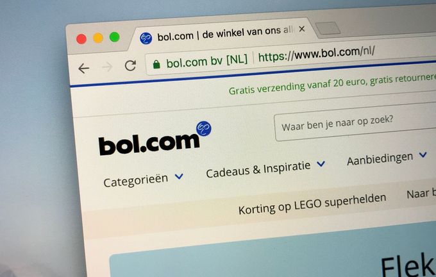Open the Aanbiedingen menu
Image resolution: width=436 pixels, height=277 pixels.
380,160
